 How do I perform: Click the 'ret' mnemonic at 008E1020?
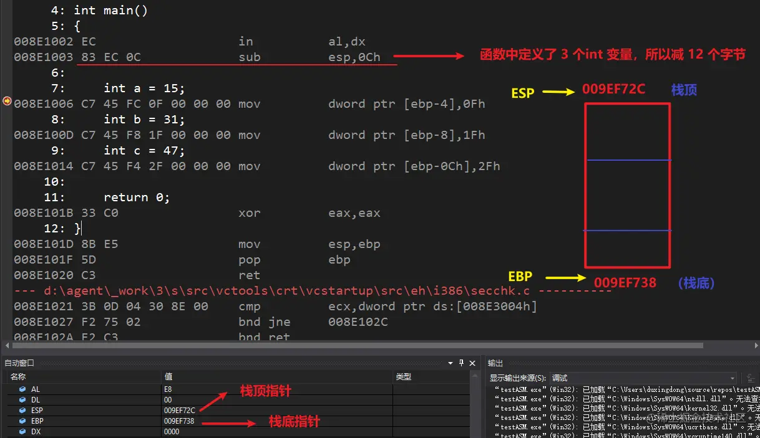pos(250,275)
